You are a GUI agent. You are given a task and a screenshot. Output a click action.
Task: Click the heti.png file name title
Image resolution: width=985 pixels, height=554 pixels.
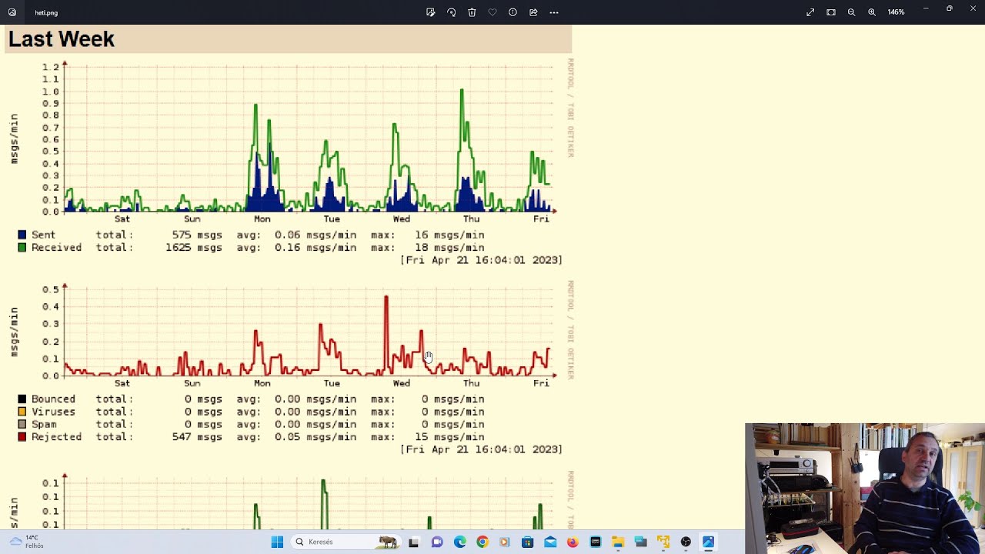46,13
